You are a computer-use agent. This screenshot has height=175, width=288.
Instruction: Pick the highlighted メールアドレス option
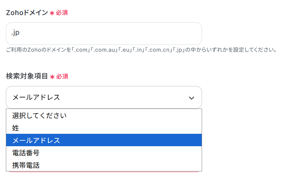coord(36,140)
